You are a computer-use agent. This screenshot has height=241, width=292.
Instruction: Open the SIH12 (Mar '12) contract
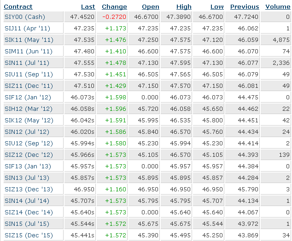click(29, 109)
